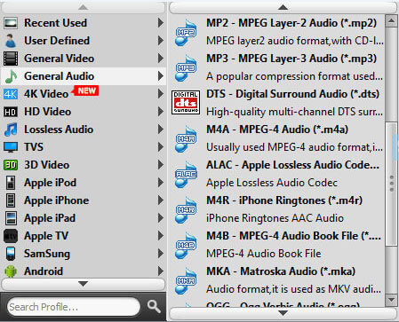The image size is (399, 322).
Task: Click the 4K Video icon
Action: [x=11, y=94]
